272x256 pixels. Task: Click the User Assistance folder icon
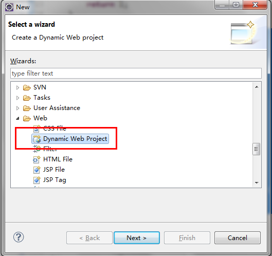[x=27, y=108]
